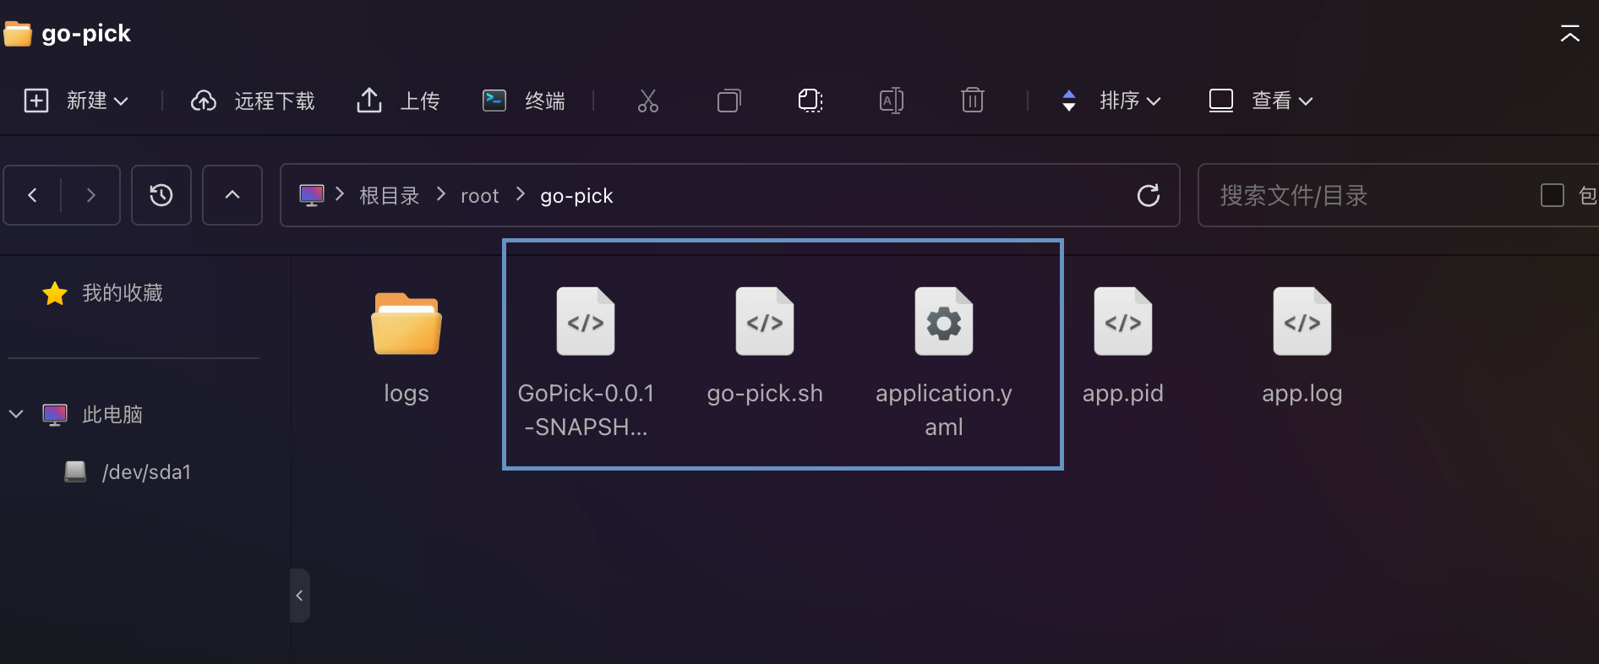This screenshot has height=664, width=1599.
Task: Refresh the current directory listing
Action: click(x=1149, y=196)
